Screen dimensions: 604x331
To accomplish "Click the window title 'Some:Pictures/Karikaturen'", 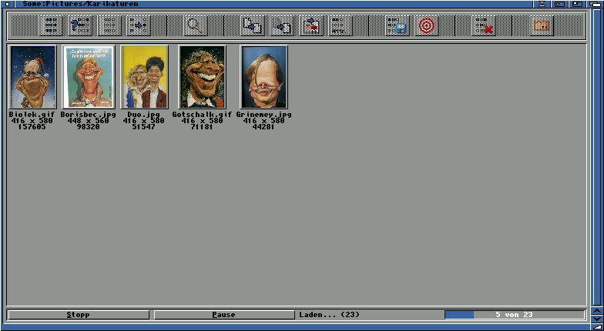I will tap(80, 4).
